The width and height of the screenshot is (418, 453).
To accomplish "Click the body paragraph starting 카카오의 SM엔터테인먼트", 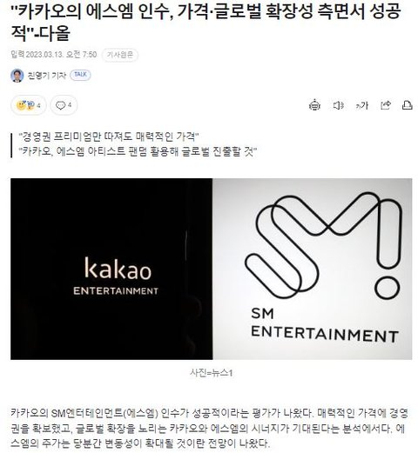I will 209,428.
